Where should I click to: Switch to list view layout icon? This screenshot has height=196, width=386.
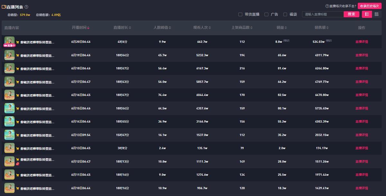click(x=367, y=14)
